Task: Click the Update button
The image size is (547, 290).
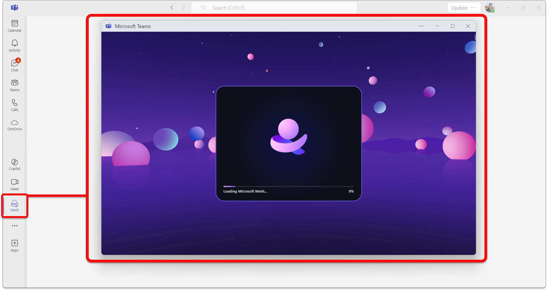Action: coord(459,8)
